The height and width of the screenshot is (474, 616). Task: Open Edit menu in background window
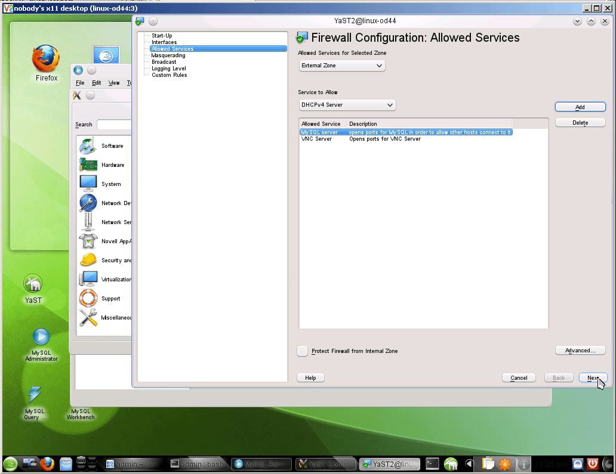(96, 83)
